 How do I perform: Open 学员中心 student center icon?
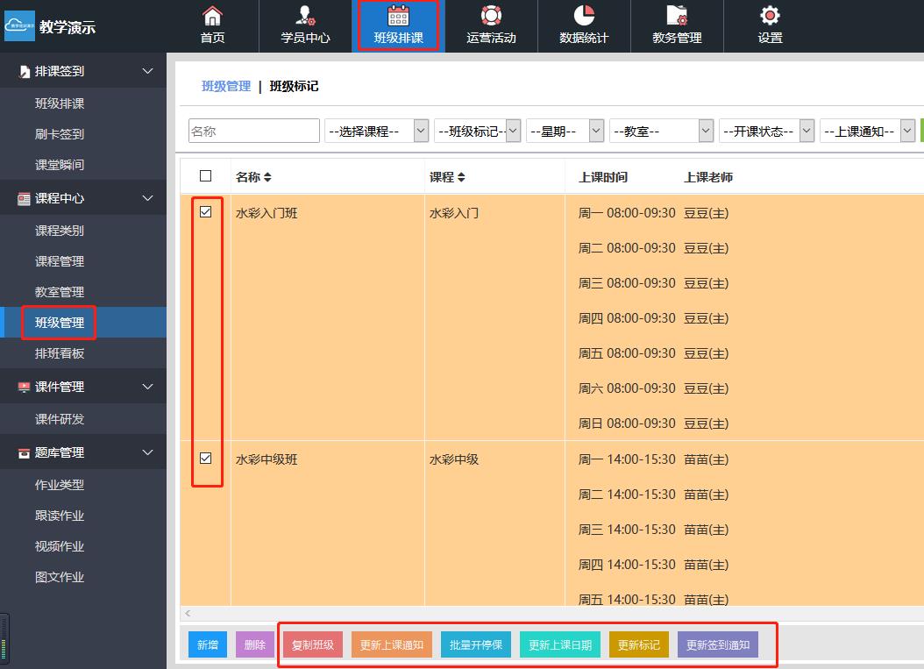click(305, 16)
